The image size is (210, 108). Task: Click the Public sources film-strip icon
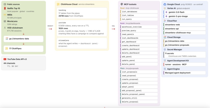(5, 4)
